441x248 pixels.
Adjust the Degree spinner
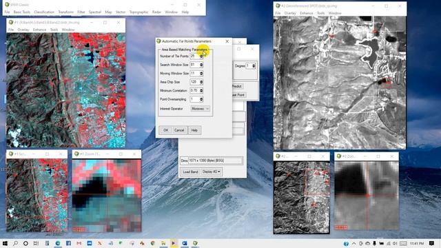pos(254,66)
